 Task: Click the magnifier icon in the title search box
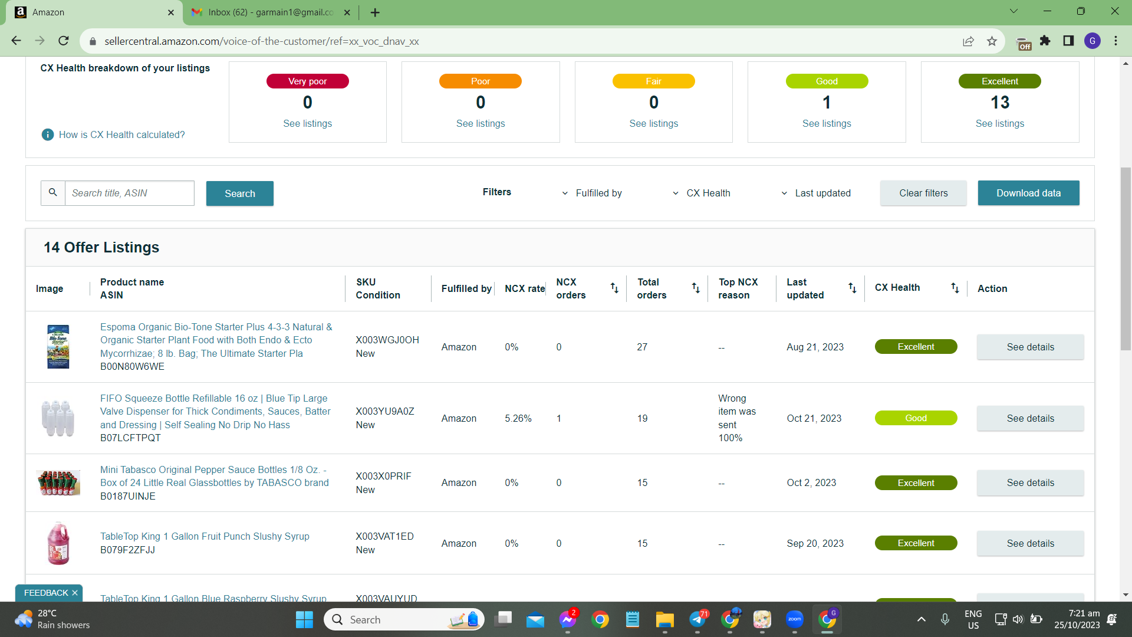pos(53,193)
